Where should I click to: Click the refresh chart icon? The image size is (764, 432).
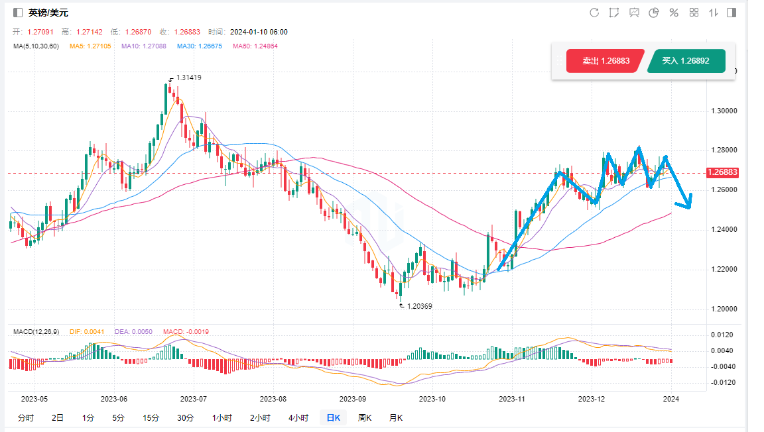pyautogui.click(x=594, y=13)
